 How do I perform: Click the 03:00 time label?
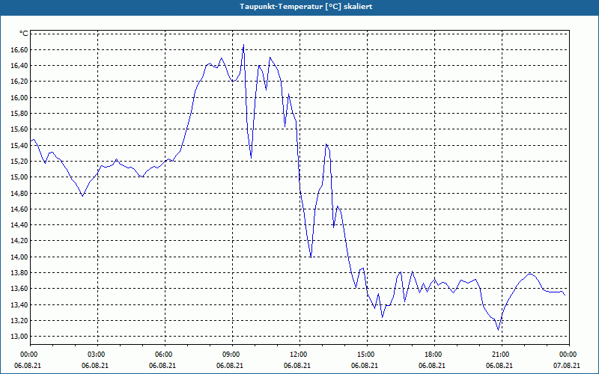[98, 355]
